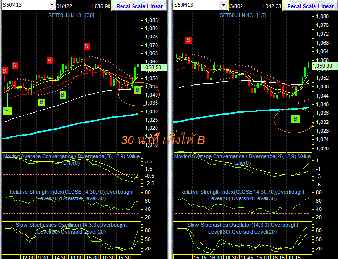Screen dimensions: 338x259
Task: Open the symbol dropdown arrow in the 15-minute chart
Action: click(223, 5)
